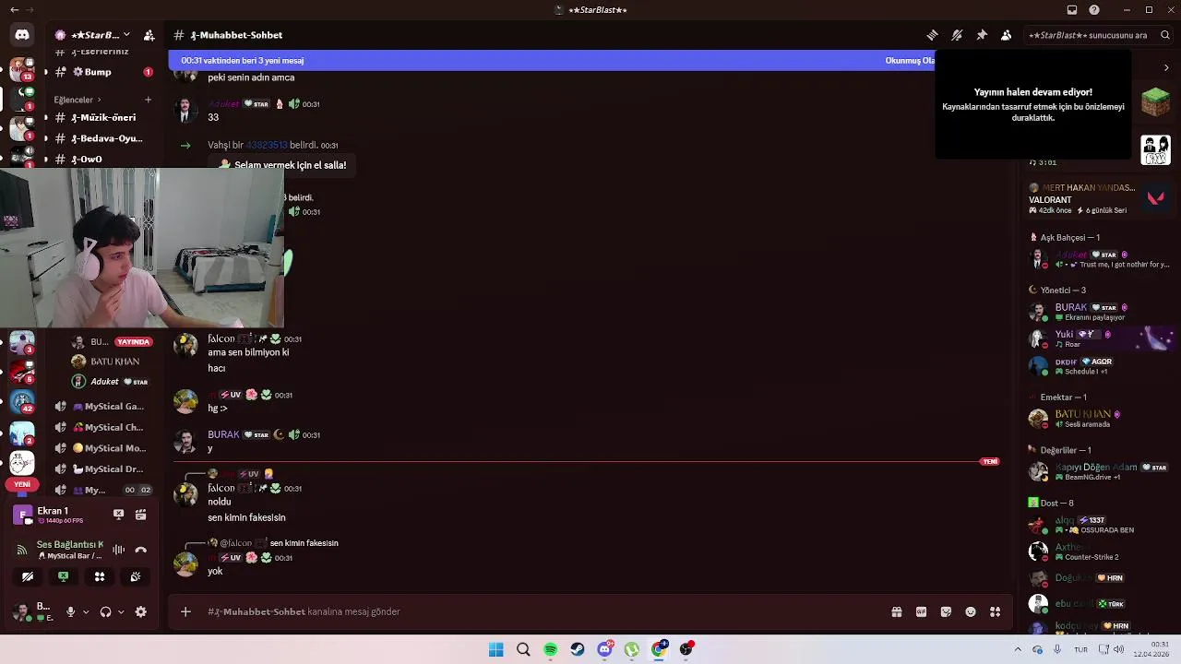Open headphone output device dropdown arrow
Screen dimensions: 1181x664
point(121,611)
